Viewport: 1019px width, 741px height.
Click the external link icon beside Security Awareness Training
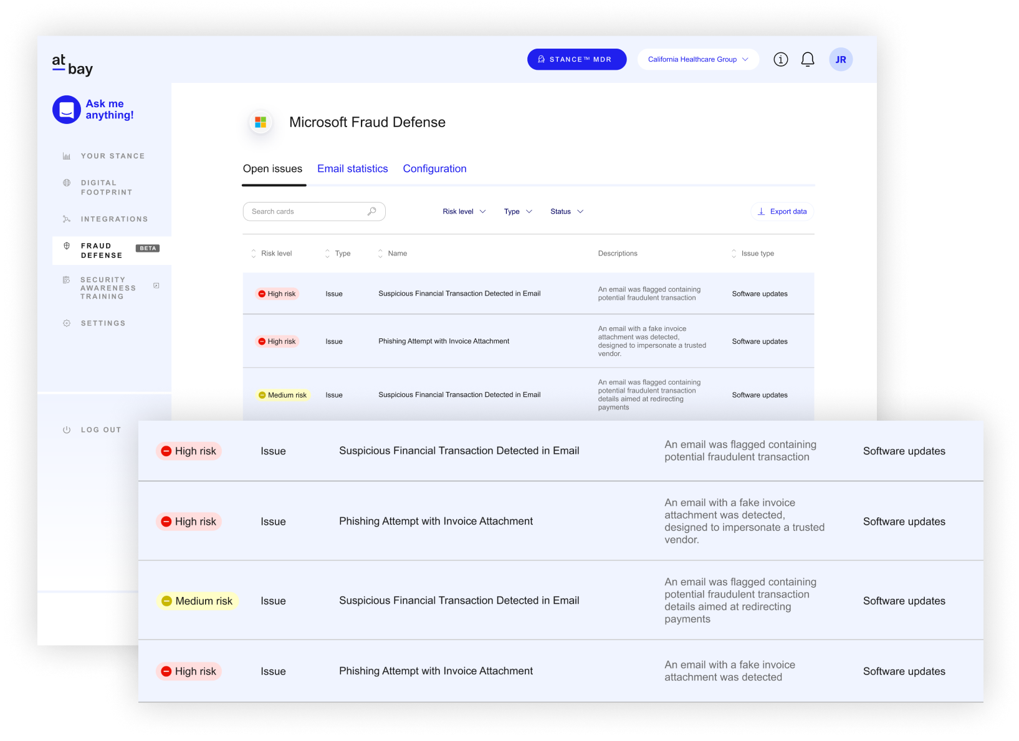click(156, 286)
